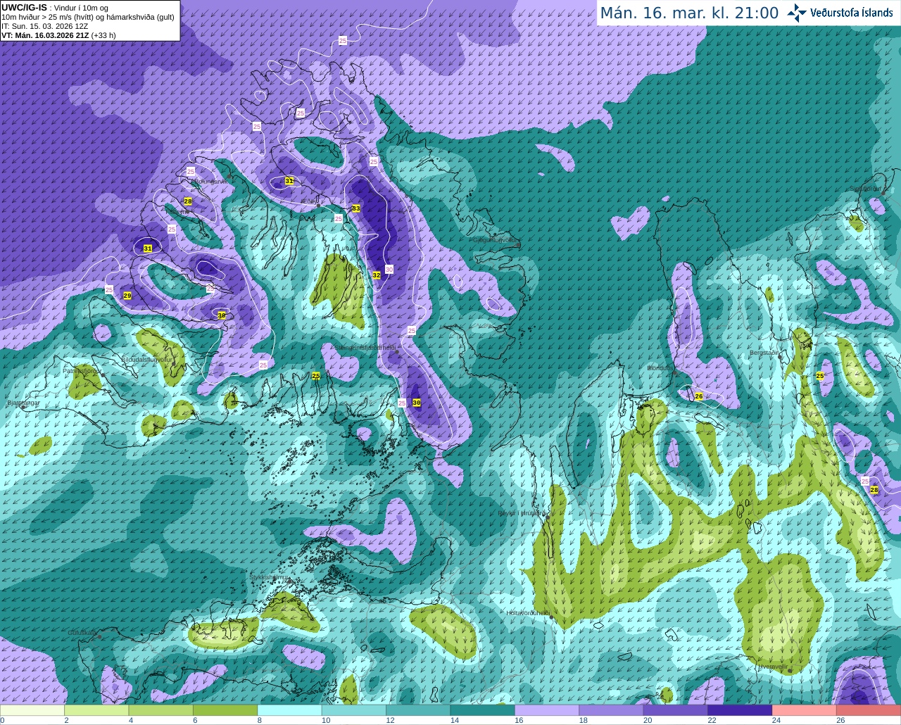Click the Reykir í Hrútafirði station label
The image size is (901, 725).
click(522, 513)
